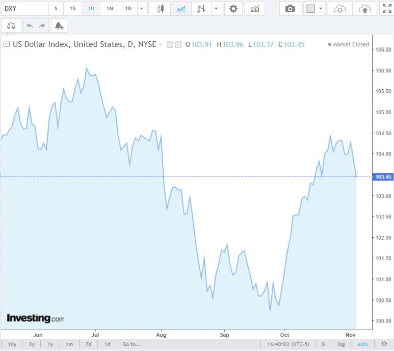Open the interval dropdown arrow
This screenshot has height=351, width=394.
pyautogui.click(x=142, y=9)
